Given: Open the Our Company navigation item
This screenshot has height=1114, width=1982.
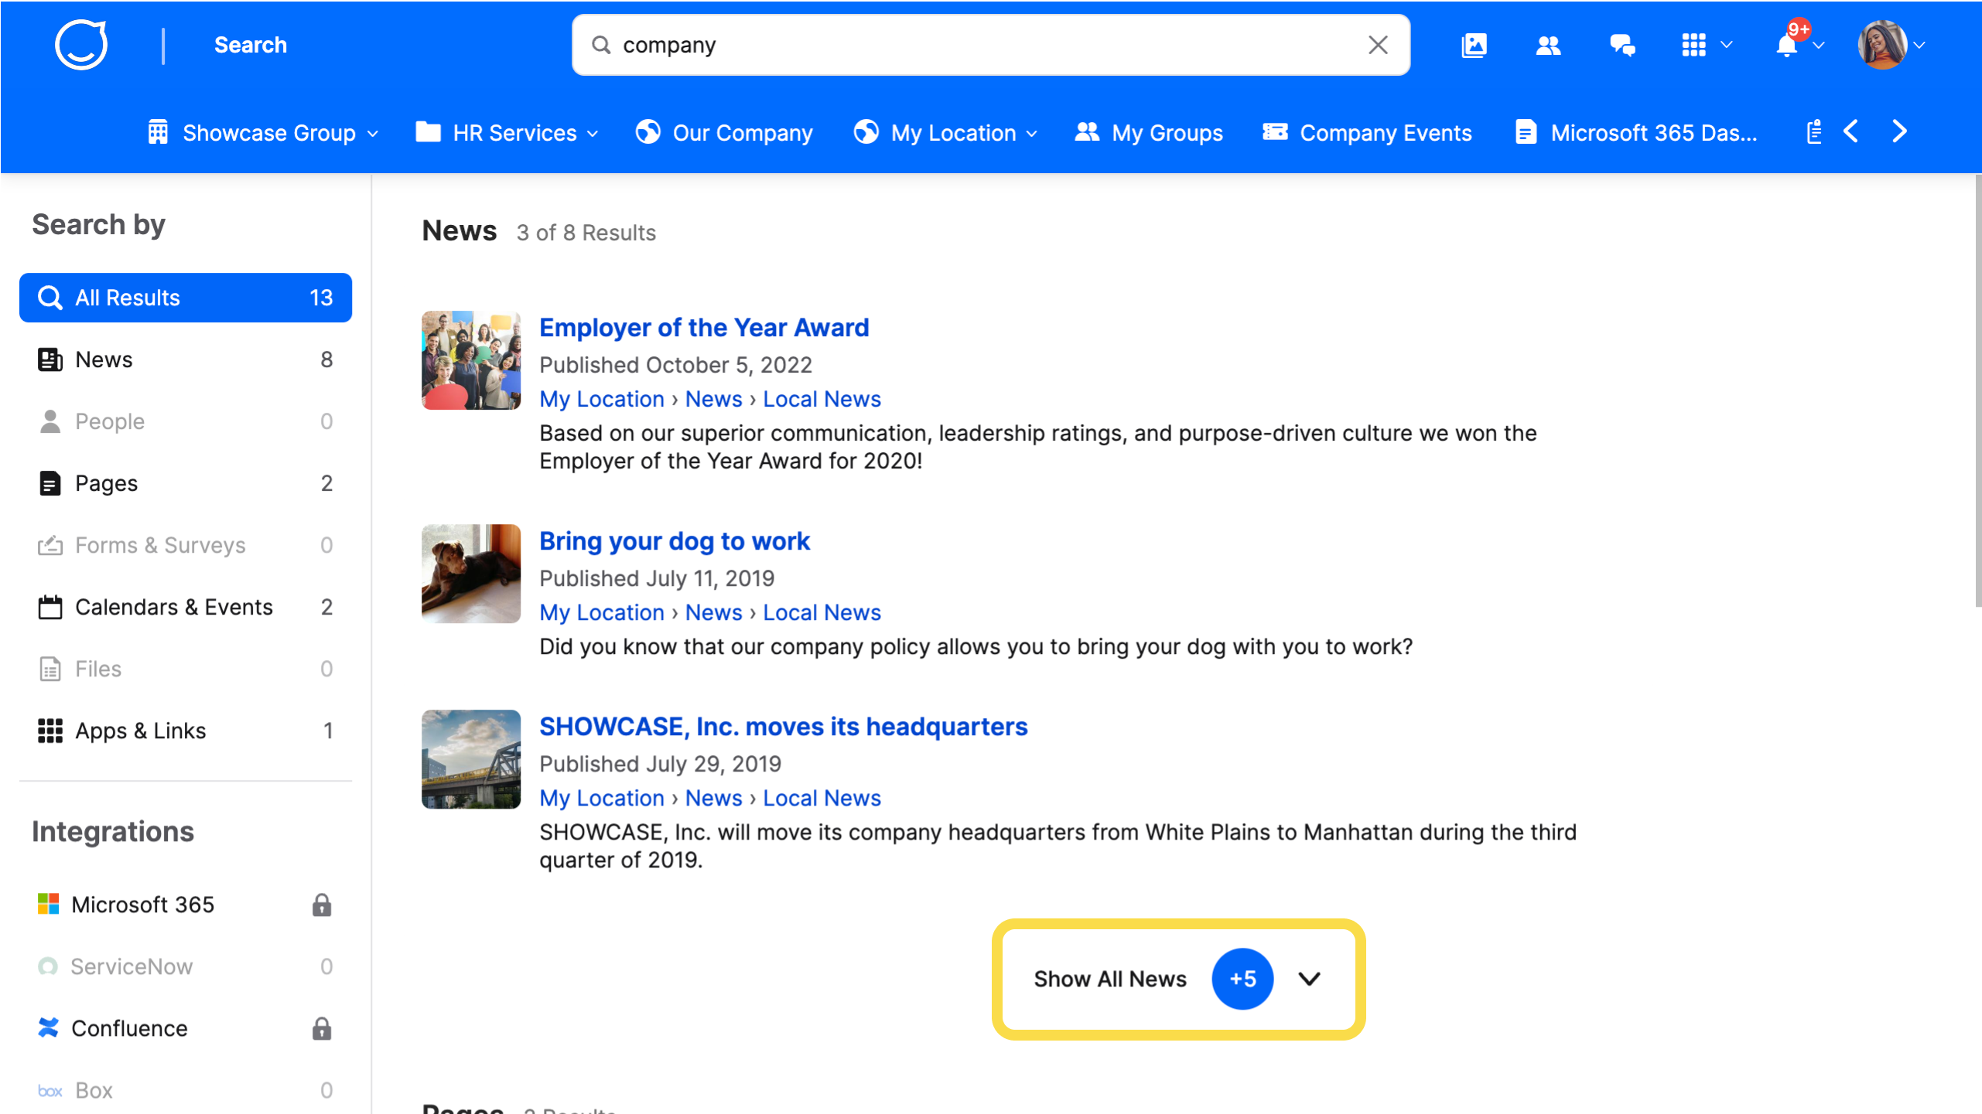Looking at the screenshot, I should tap(724, 132).
